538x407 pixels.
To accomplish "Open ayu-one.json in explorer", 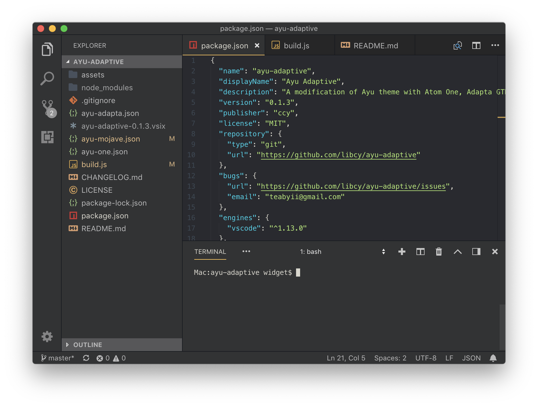I will click(122, 152).
